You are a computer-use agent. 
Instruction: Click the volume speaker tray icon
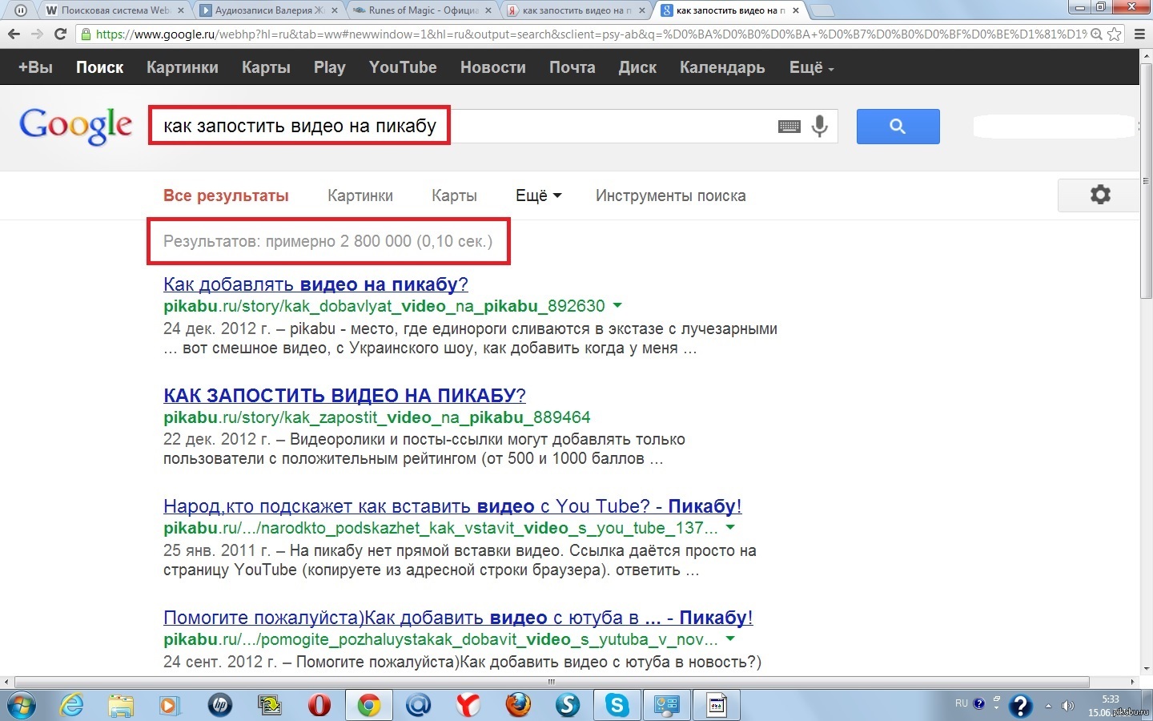pos(1067,706)
